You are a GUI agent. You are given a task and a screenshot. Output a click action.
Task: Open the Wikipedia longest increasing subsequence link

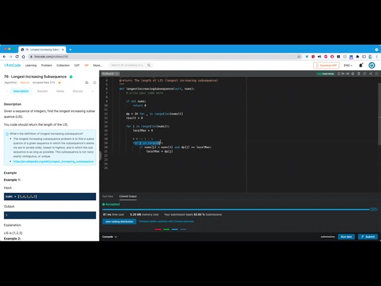click(53, 161)
